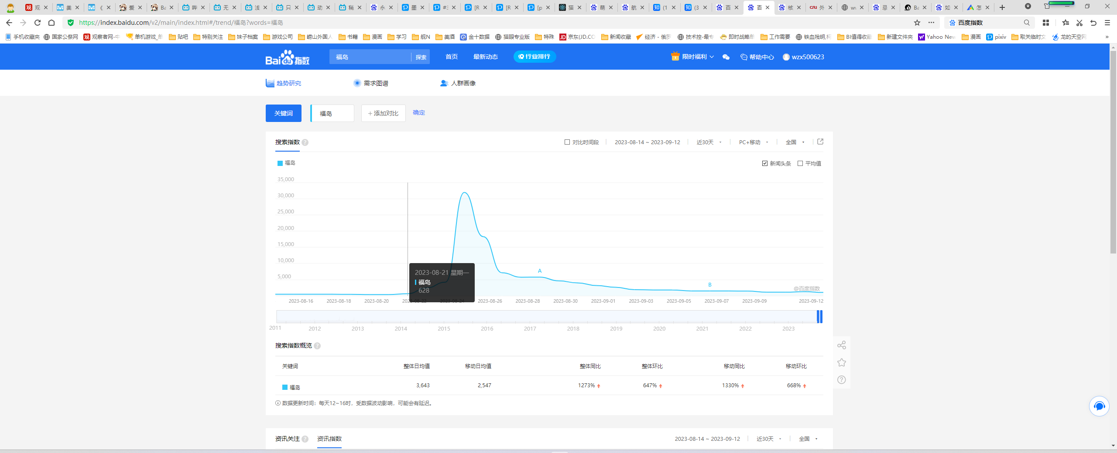Click the export chart icon beside 全国
The width and height of the screenshot is (1117, 453).
click(x=820, y=142)
